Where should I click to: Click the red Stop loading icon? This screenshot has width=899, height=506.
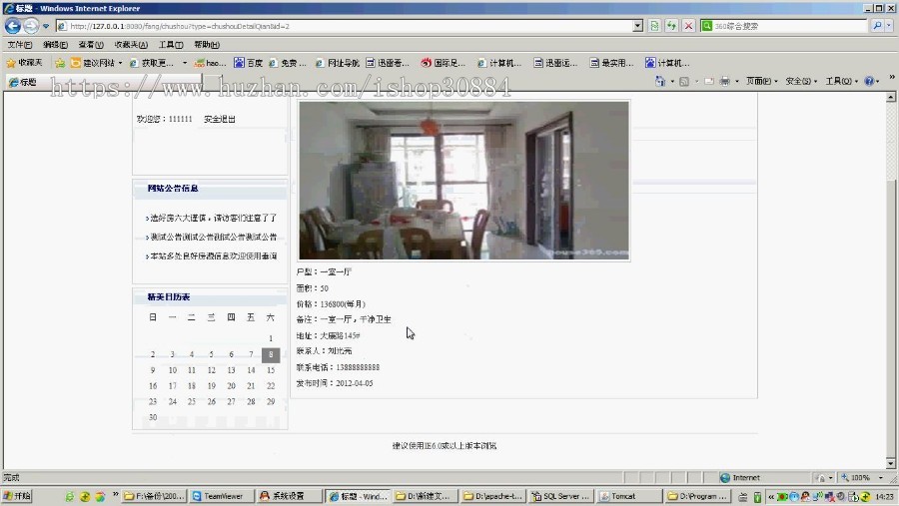pyautogui.click(x=688, y=26)
